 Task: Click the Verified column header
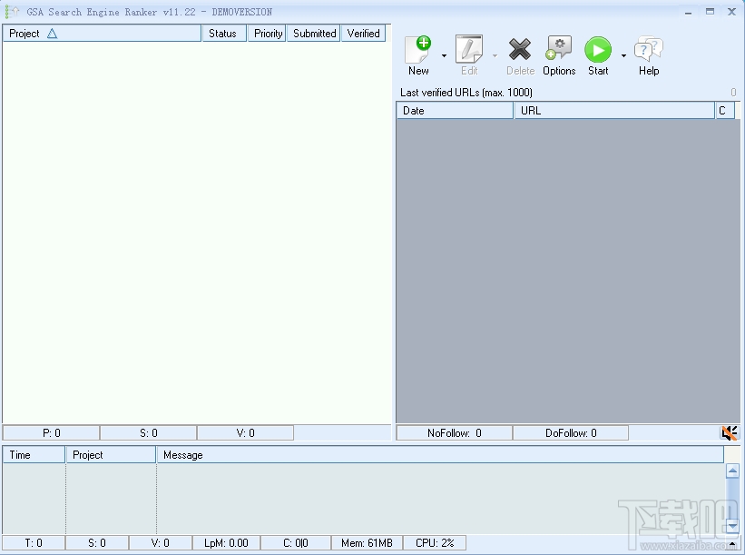(363, 33)
